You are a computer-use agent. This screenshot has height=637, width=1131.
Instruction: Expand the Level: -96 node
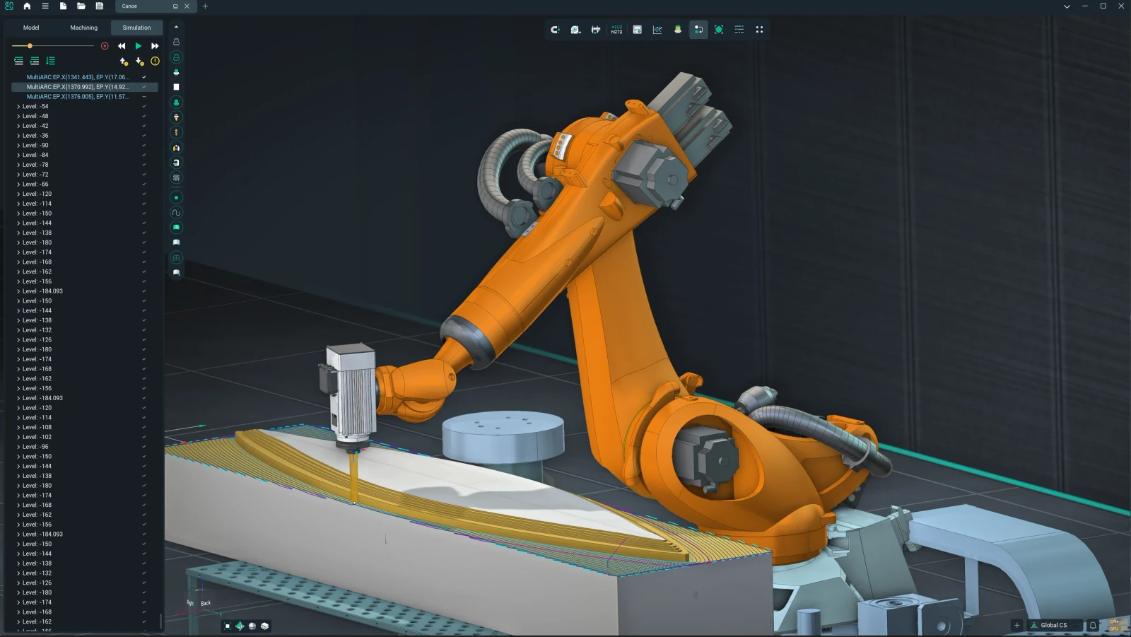pyautogui.click(x=18, y=447)
